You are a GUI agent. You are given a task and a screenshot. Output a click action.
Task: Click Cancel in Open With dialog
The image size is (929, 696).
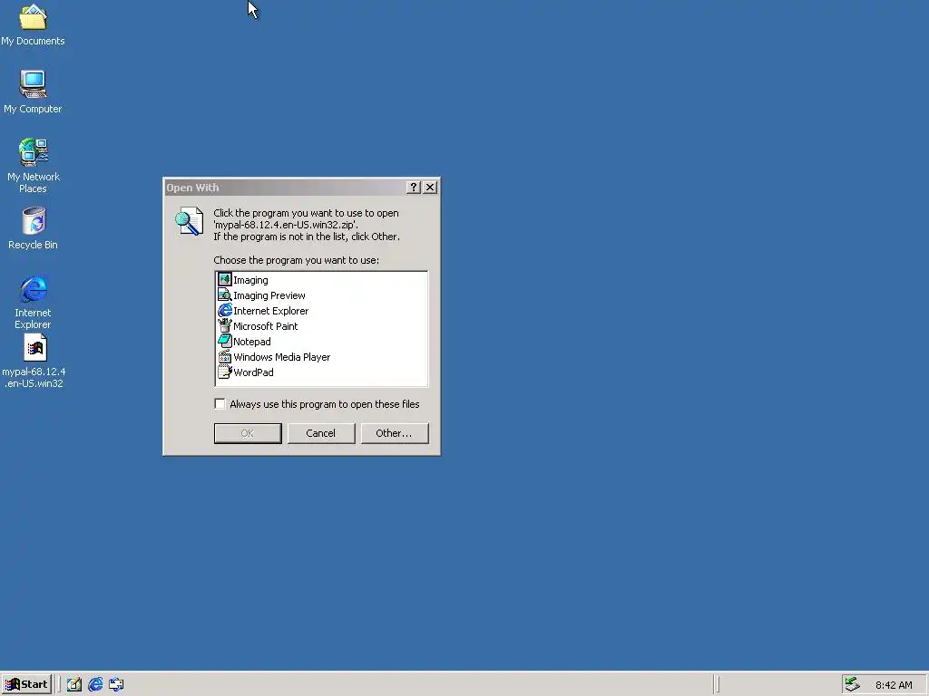320,433
